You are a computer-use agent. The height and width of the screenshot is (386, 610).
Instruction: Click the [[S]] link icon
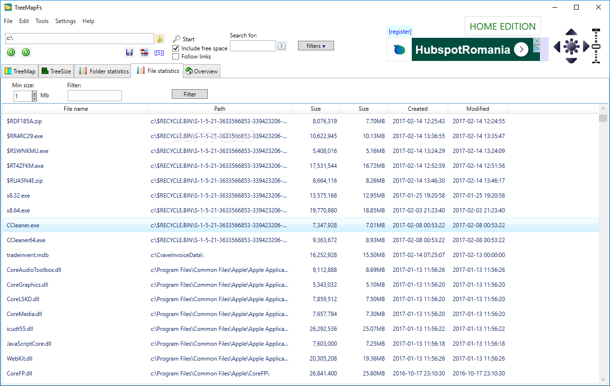[x=159, y=53]
